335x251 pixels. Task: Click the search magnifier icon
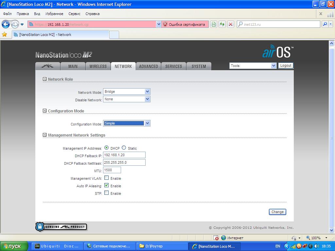(x=325, y=24)
